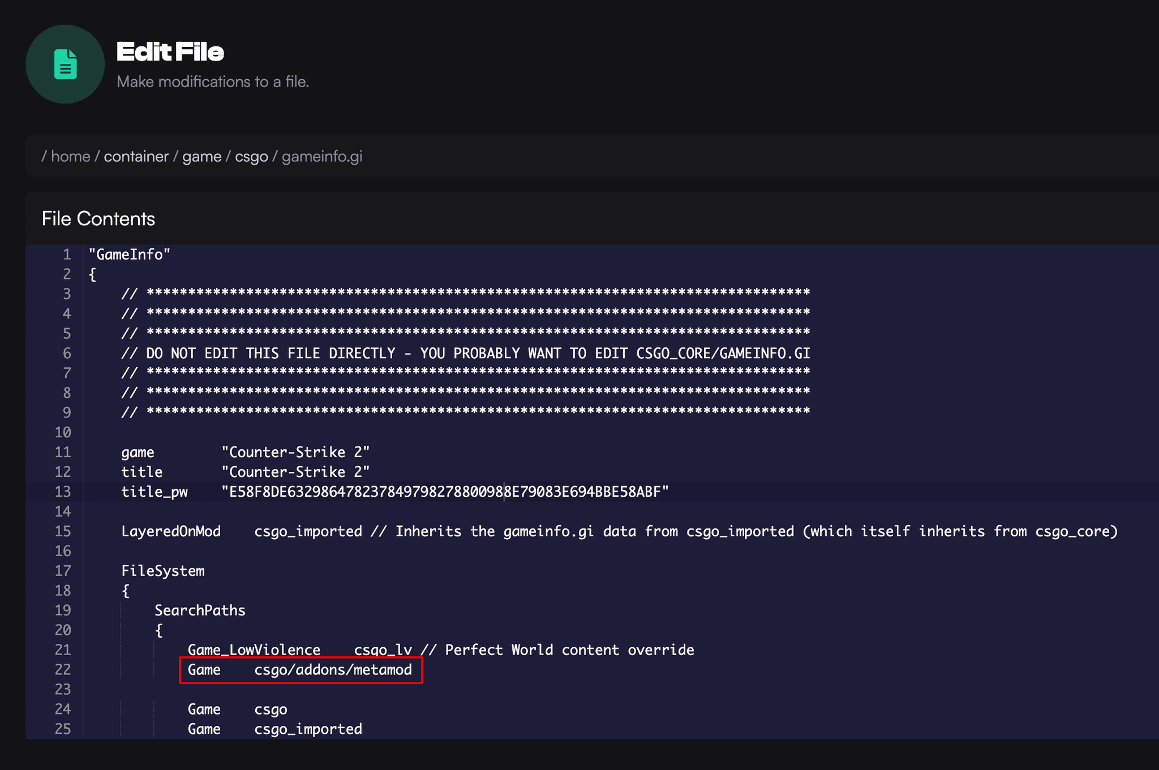Place cursor on the FileSystem keyword
Screen dimensions: 1159x770
pos(162,571)
